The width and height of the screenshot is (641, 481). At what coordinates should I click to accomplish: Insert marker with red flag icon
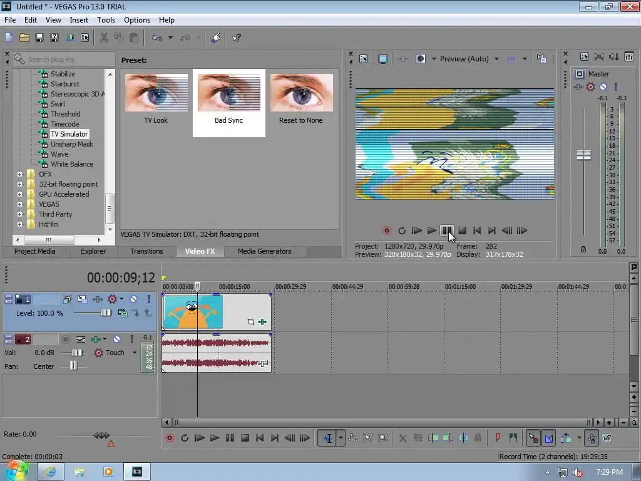498,438
